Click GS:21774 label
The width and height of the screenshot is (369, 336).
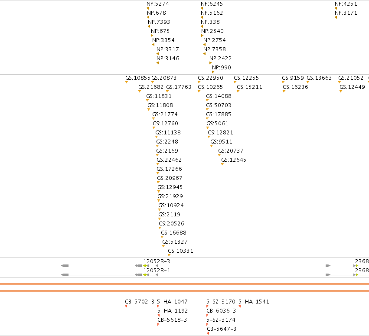pyautogui.click(x=165, y=114)
